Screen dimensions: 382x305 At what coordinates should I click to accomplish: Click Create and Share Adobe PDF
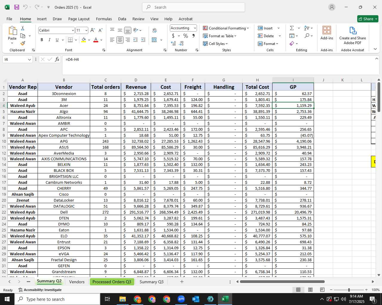click(x=352, y=36)
